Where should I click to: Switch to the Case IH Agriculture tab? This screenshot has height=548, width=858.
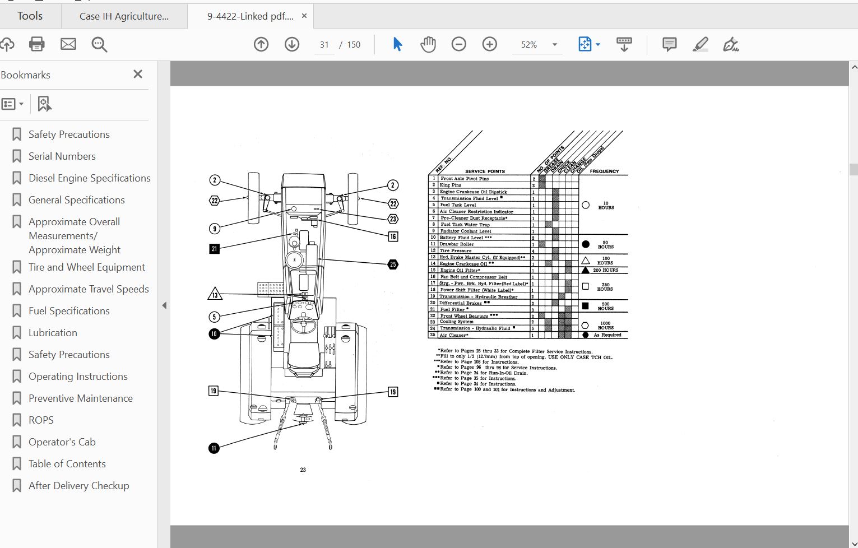pos(124,16)
